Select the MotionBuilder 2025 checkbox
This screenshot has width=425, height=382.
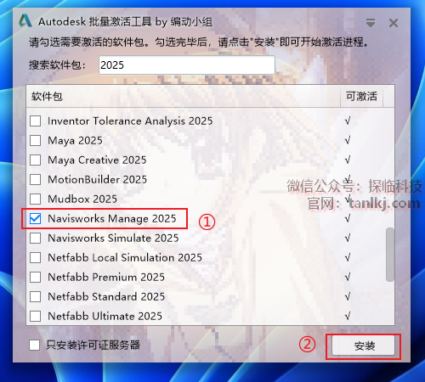click(35, 179)
